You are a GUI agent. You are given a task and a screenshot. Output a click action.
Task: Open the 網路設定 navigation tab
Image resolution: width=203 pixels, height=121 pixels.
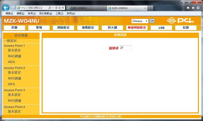pyautogui.click(x=63, y=28)
